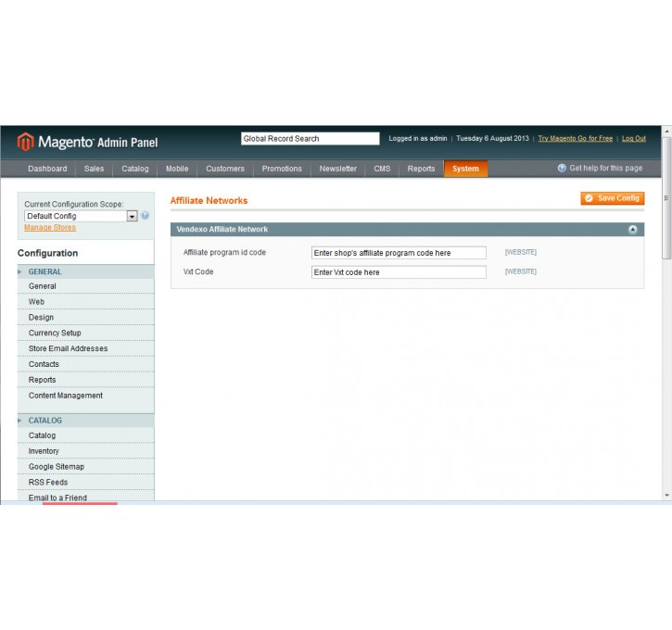The height and width of the screenshot is (630, 672).
Task: Click the Log Out link
Action: 633,138
